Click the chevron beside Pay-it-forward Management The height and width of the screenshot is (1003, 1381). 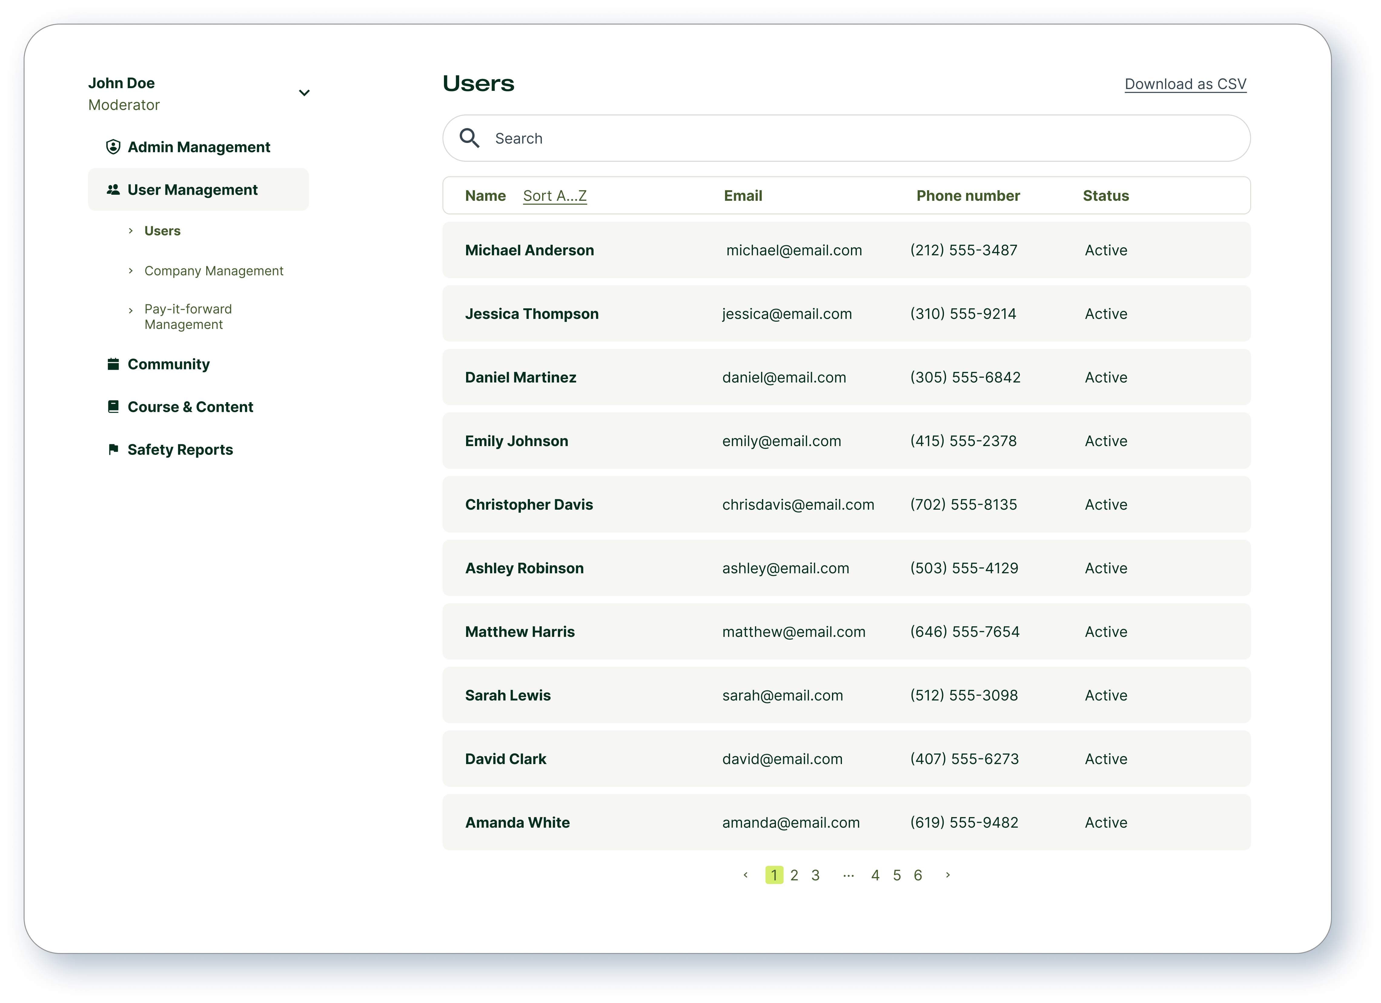tap(130, 311)
